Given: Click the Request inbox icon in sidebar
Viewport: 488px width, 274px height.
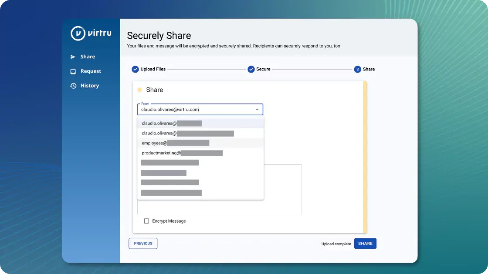Looking at the screenshot, I should click(x=73, y=71).
